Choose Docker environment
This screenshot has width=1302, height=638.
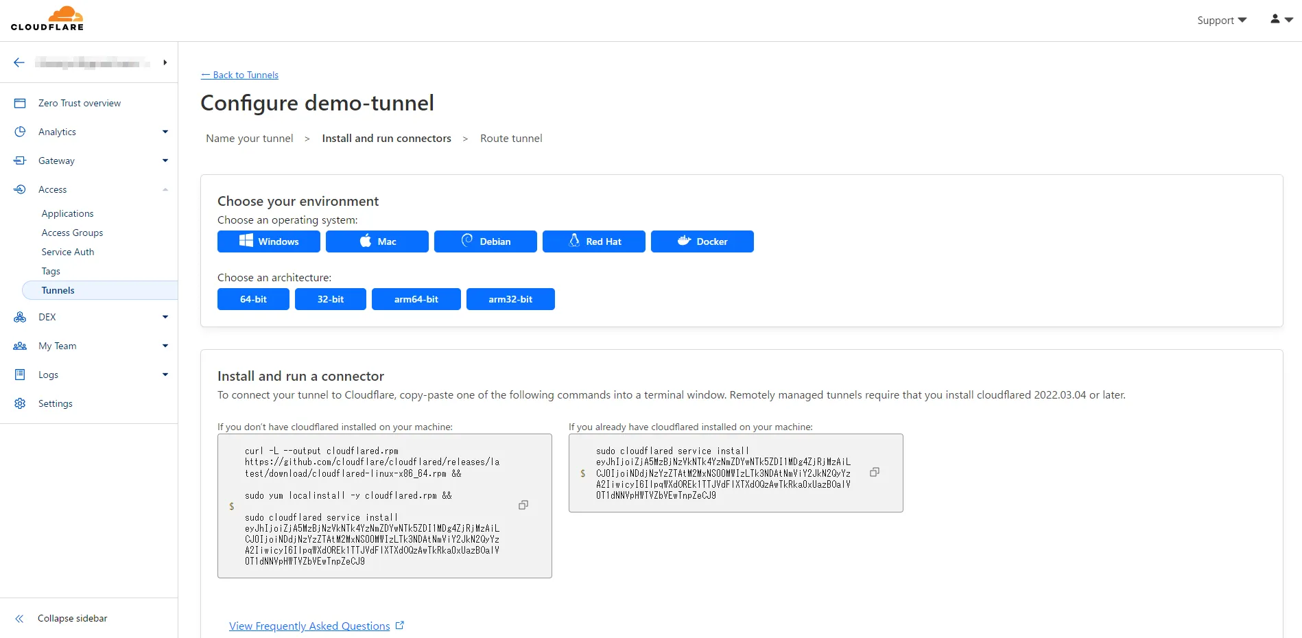click(x=702, y=241)
